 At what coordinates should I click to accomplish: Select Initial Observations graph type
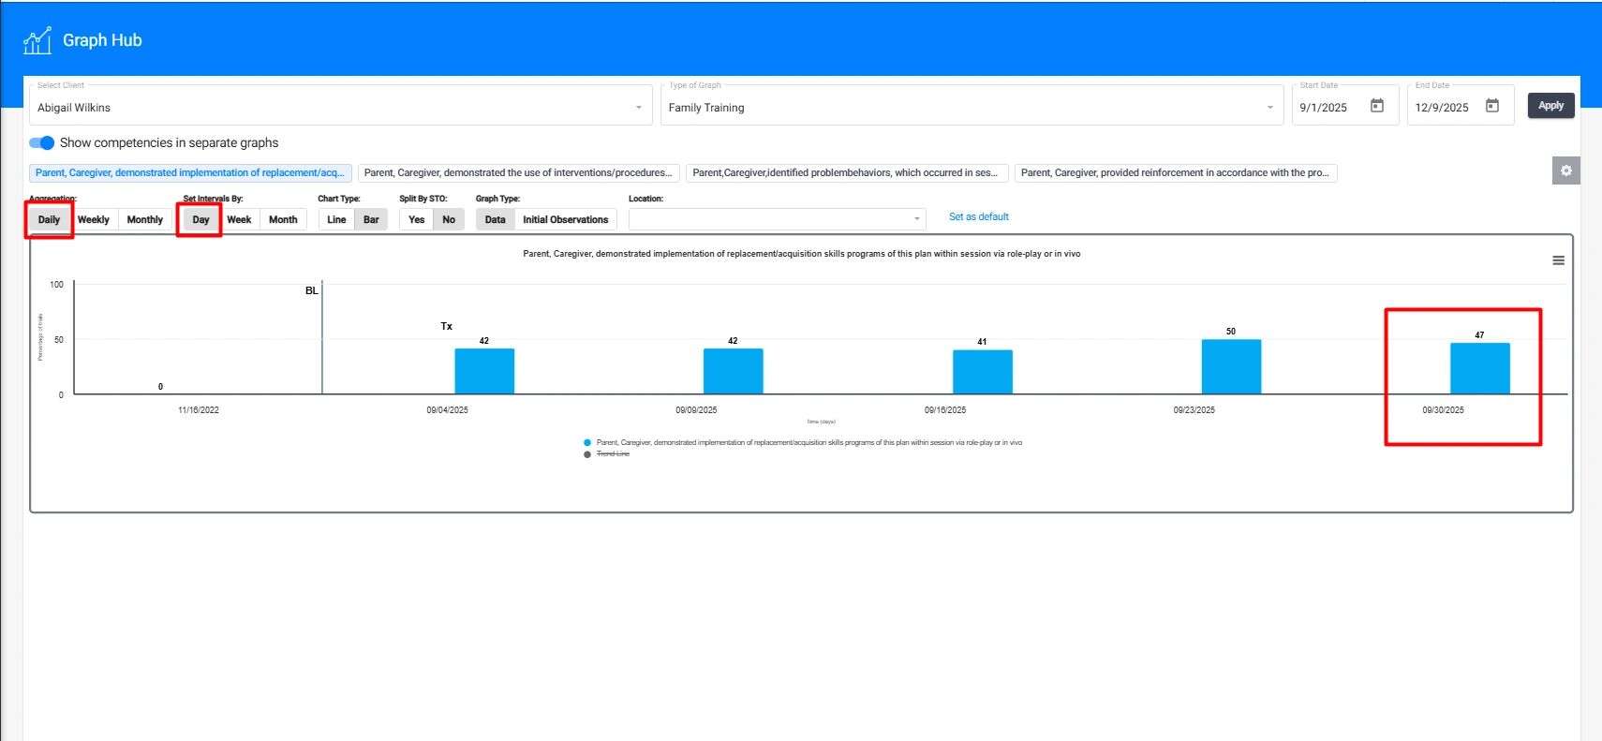(566, 220)
